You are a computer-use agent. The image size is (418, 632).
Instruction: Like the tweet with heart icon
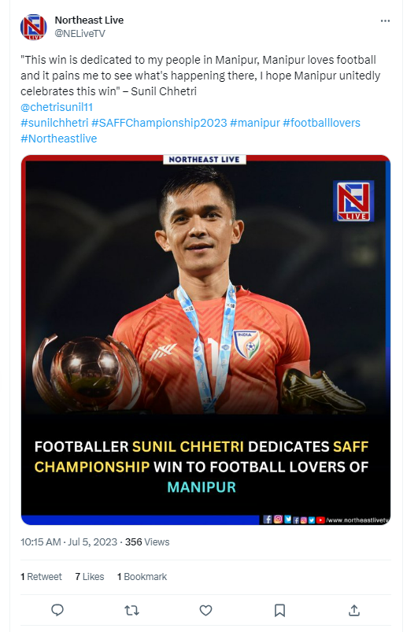tap(205, 610)
